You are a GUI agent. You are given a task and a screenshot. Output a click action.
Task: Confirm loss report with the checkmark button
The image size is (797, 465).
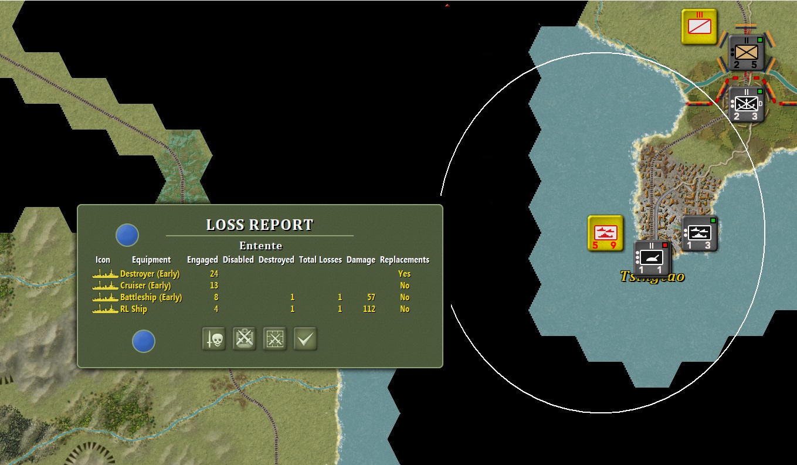click(x=306, y=339)
